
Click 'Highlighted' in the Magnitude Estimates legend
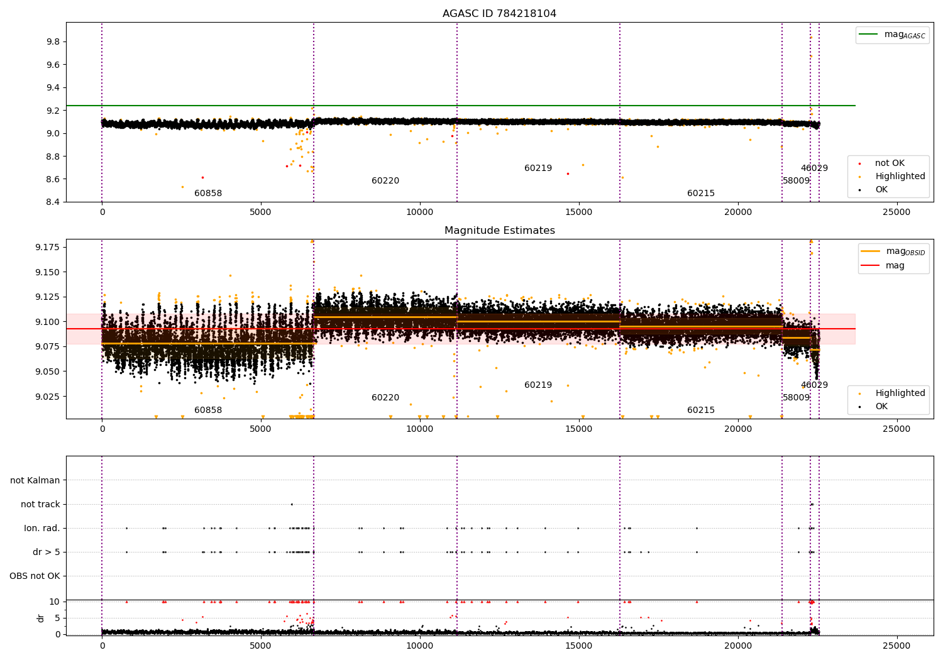pyautogui.click(x=900, y=393)
